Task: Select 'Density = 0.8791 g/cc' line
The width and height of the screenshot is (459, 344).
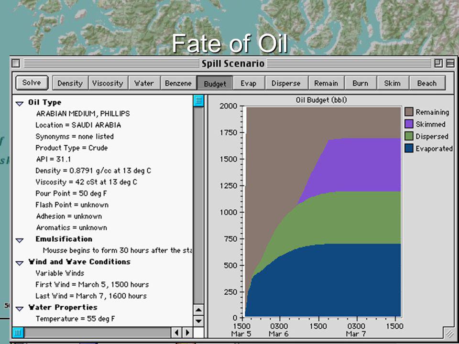Action: click(93, 171)
